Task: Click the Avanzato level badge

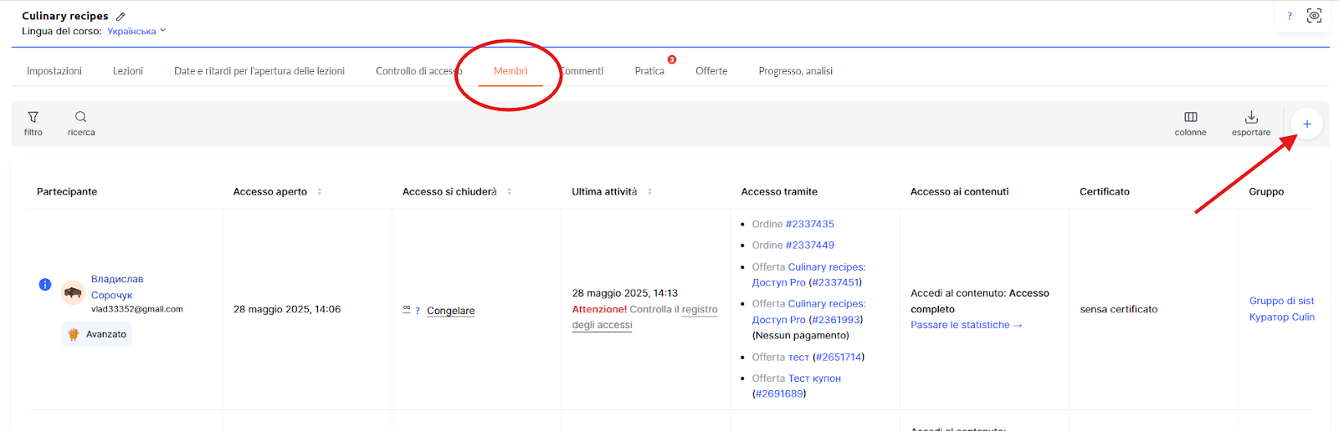Action: (x=97, y=334)
